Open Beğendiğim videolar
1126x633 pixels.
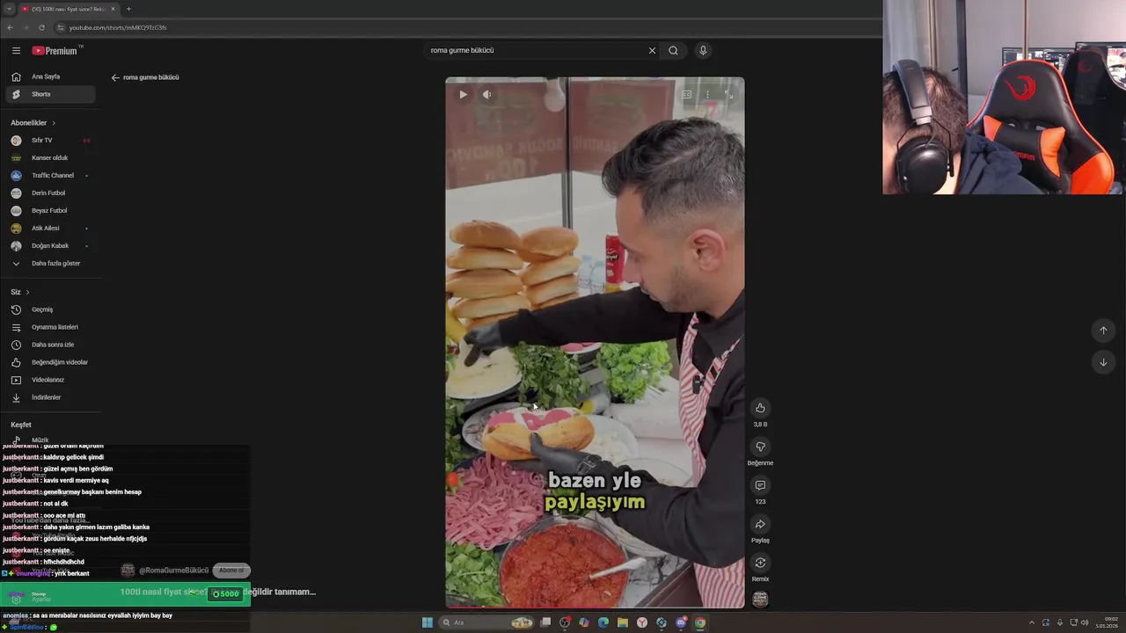[x=50, y=362]
